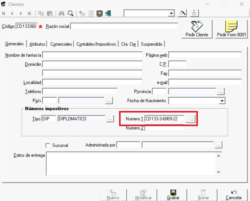Click the Cancelar button
Image resolution: width=250 pixels, height=201 pixels.
[234, 195]
